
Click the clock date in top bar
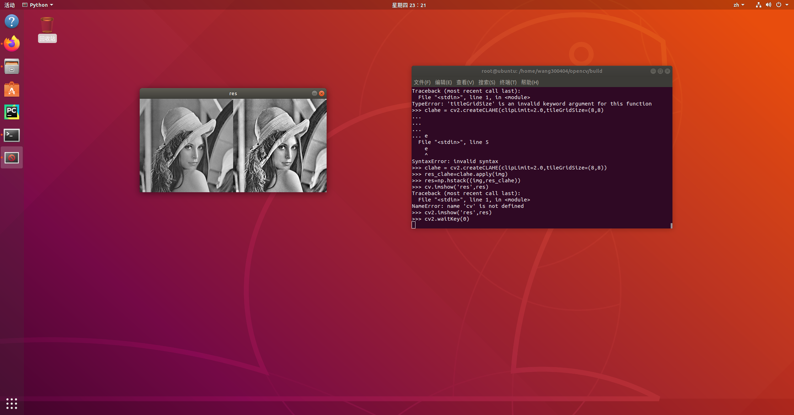409,5
